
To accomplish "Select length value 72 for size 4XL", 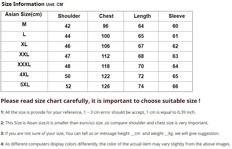I will (141, 76).
